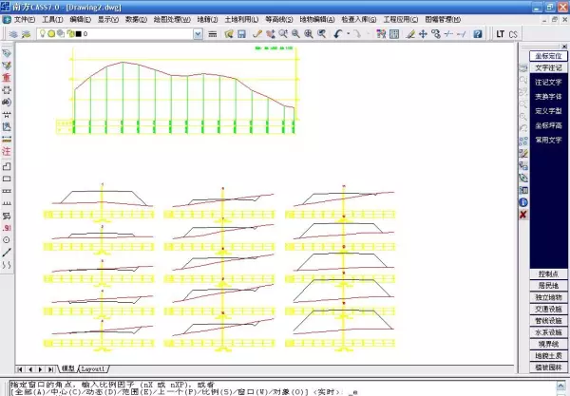Select the diagonal line tool in left toolbar
The width and height of the screenshot is (570, 396).
7,253
